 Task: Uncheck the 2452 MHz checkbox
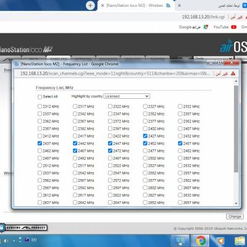[145, 143]
